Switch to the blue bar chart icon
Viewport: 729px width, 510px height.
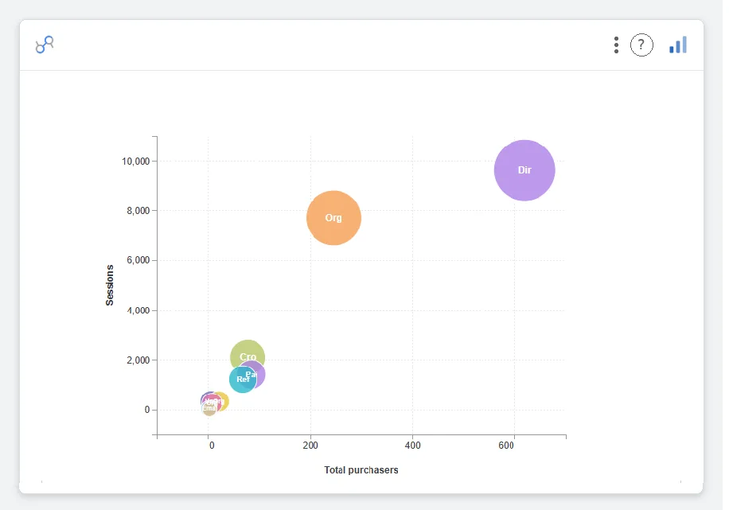pos(678,45)
